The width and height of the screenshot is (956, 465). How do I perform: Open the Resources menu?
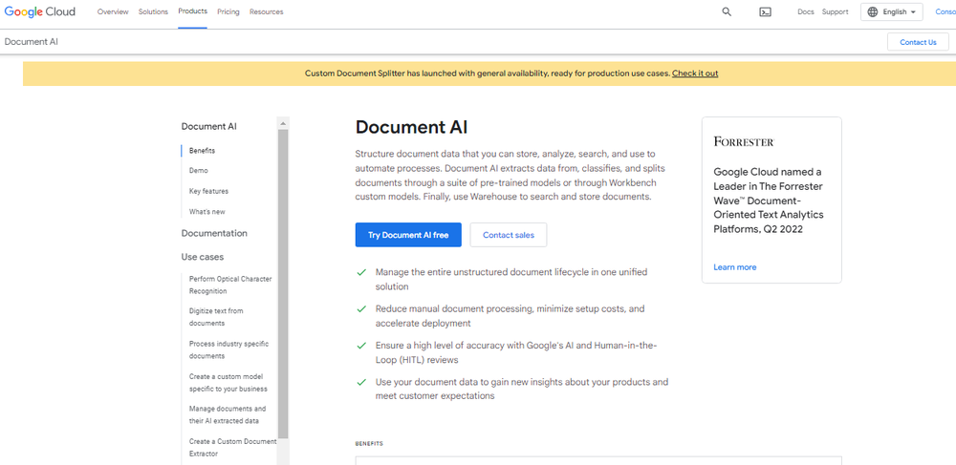pos(267,11)
